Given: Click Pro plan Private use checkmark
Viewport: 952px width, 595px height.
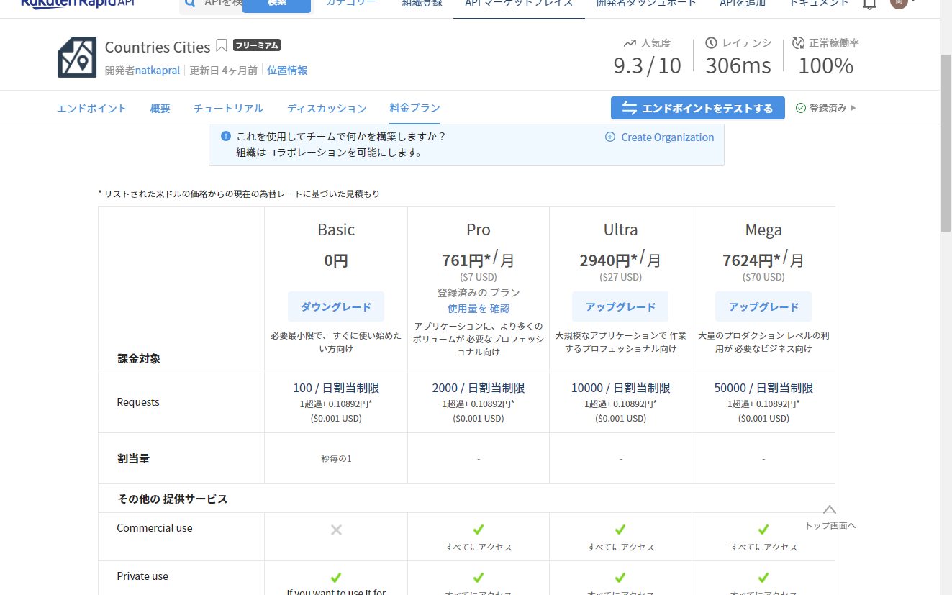Looking at the screenshot, I should 479,578.
